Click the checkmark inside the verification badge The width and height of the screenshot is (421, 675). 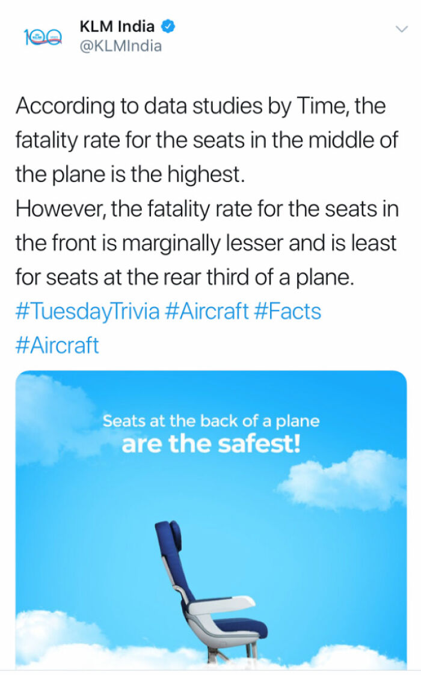(x=167, y=26)
